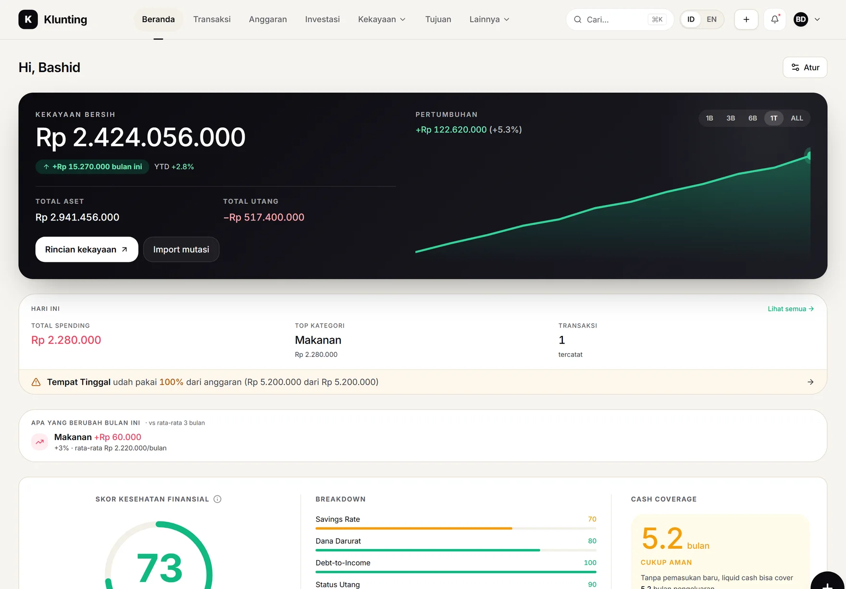This screenshot has width=846, height=589.
Task: Click the Transaksi count 1
Action: pyautogui.click(x=561, y=340)
